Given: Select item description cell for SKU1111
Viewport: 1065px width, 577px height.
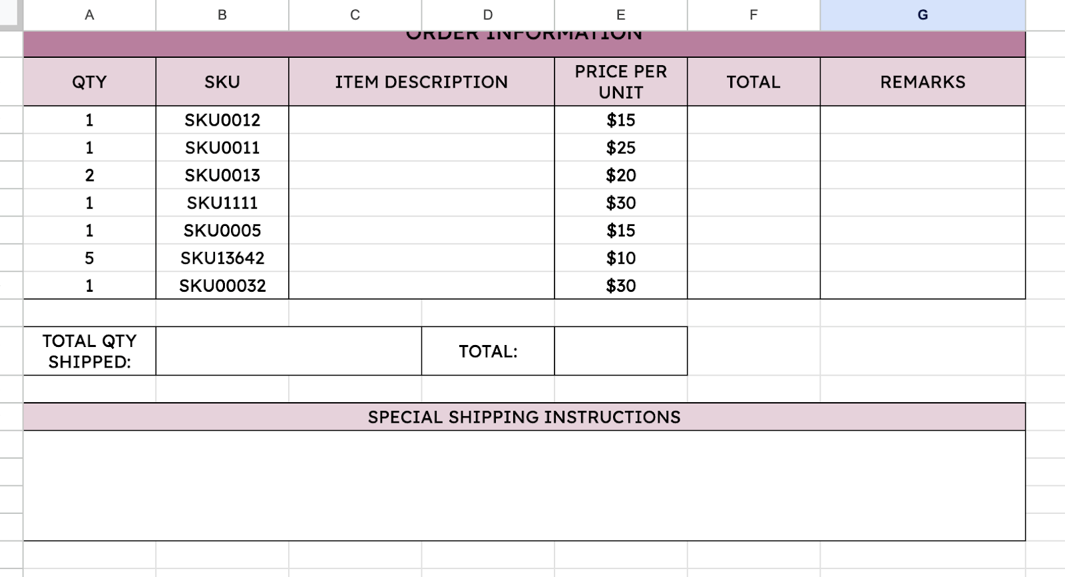Looking at the screenshot, I should click(421, 203).
